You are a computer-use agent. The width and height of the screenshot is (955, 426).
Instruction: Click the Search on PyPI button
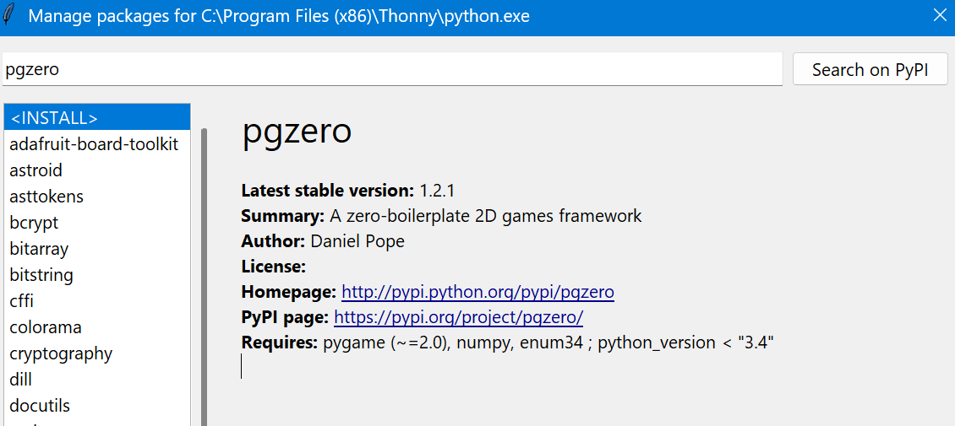click(x=870, y=69)
